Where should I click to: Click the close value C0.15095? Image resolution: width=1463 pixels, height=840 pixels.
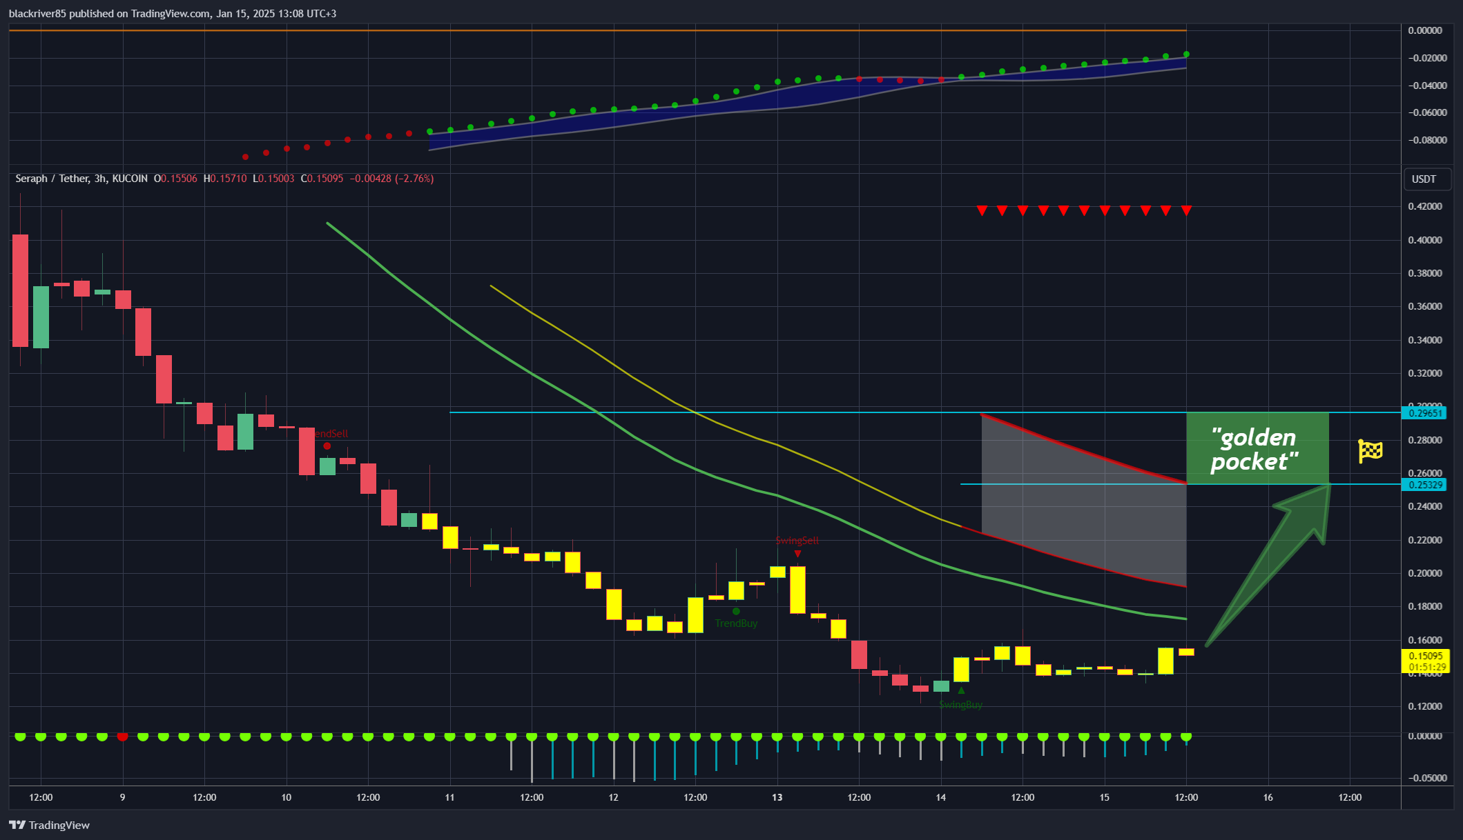[x=322, y=179]
